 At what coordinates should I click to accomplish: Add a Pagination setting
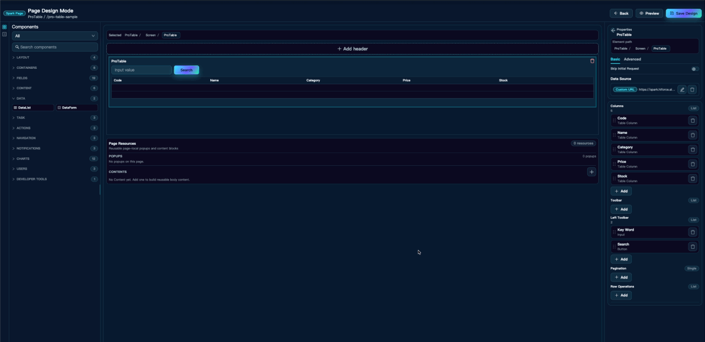pyautogui.click(x=621, y=277)
